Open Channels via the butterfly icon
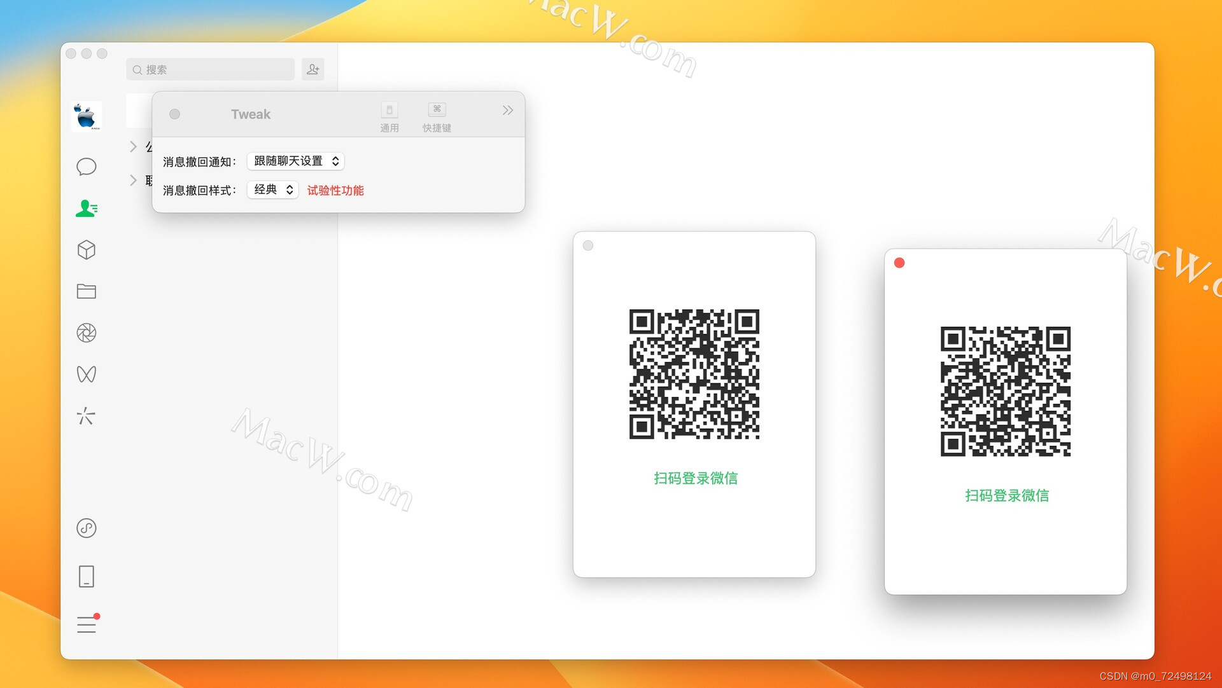The width and height of the screenshot is (1222, 688). (86, 374)
